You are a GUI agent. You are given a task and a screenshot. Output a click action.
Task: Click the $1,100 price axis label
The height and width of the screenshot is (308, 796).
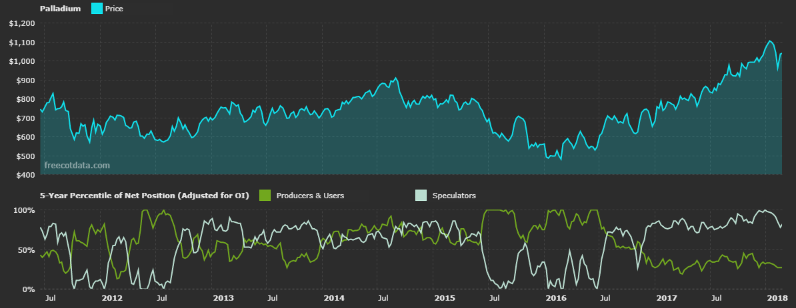22,43
